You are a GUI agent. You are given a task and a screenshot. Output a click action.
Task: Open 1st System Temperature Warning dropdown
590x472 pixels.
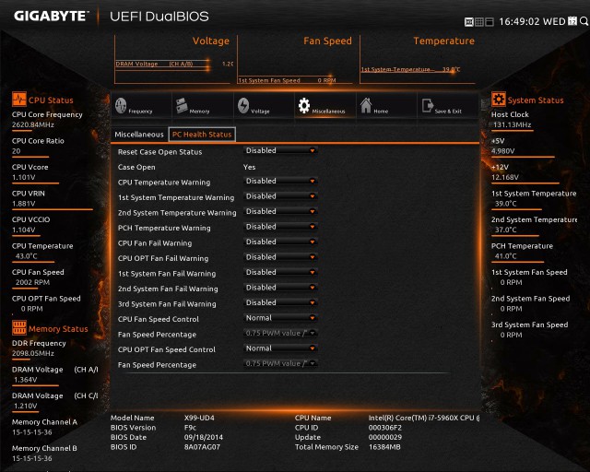280,196
